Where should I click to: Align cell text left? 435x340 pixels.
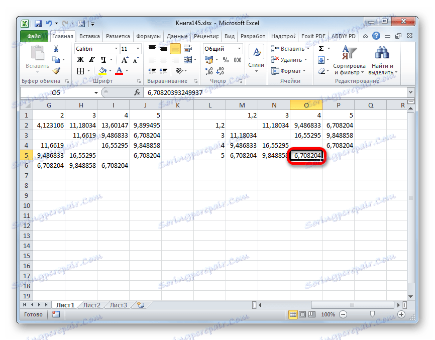point(152,60)
